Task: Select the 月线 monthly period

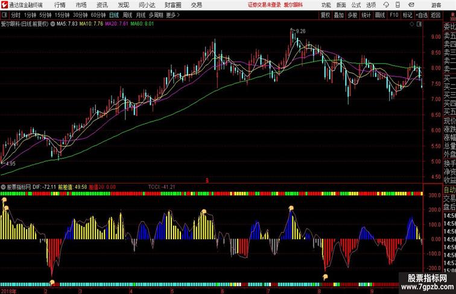Action: (x=141, y=15)
